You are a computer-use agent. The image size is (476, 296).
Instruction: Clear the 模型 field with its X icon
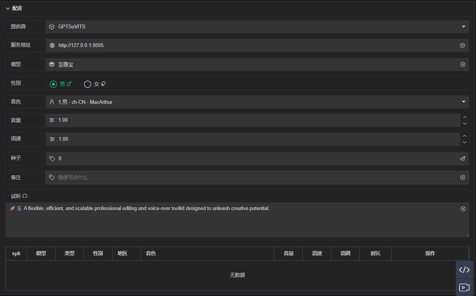(x=462, y=65)
